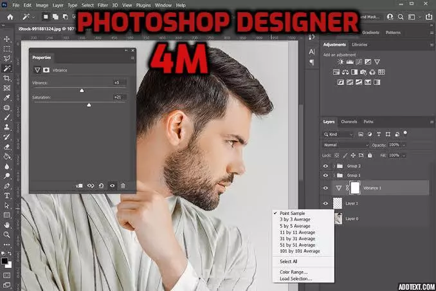Select the Hand tool
The image size is (436, 291).
click(x=6, y=225)
